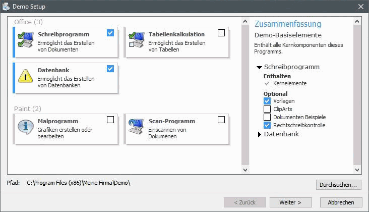This screenshot has width=369, height=212.
Task: Enable the Tabellenkalkulation checkbox
Action: click(x=221, y=33)
